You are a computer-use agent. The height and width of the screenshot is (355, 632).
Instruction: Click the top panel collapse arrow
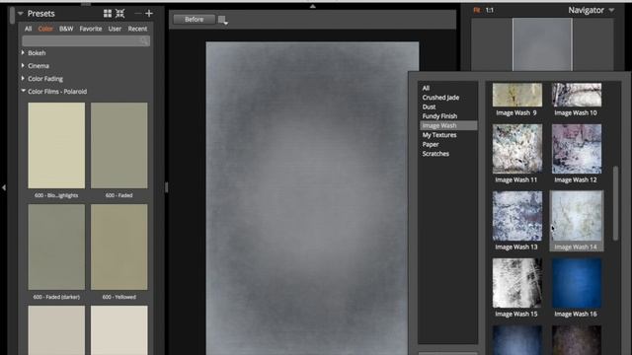pyautogui.click(x=312, y=6)
